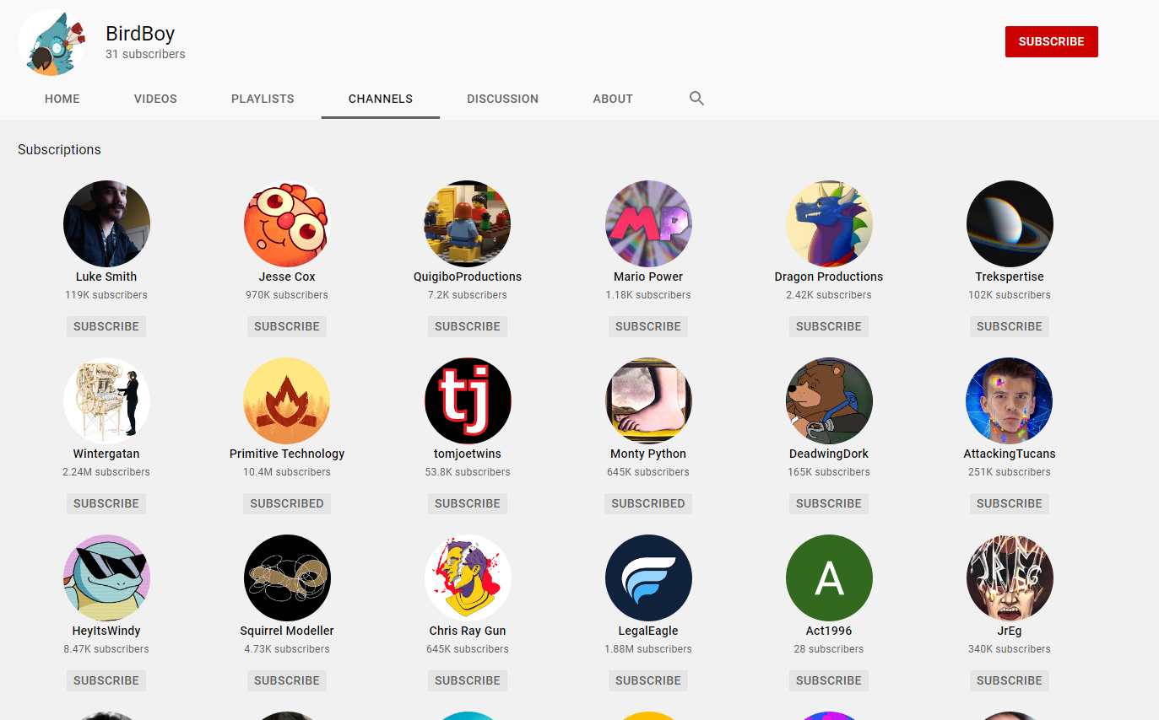Viewport: 1159px width, 720px height.
Task: Open Jesse Cox channel avatar
Action: pyautogui.click(x=287, y=223)
